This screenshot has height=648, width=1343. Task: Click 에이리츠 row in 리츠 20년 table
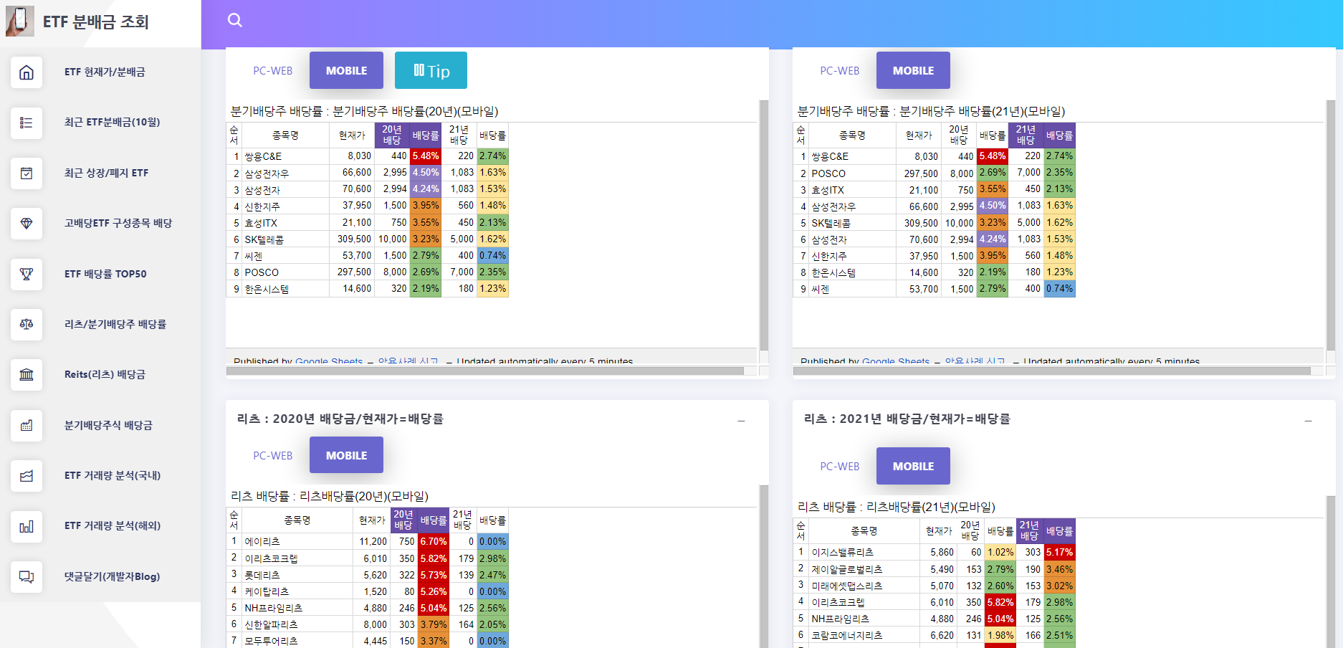coord(367,541)
